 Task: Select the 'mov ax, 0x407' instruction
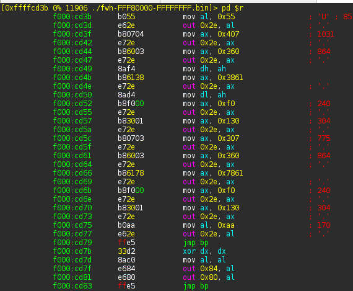coord(211,34)
